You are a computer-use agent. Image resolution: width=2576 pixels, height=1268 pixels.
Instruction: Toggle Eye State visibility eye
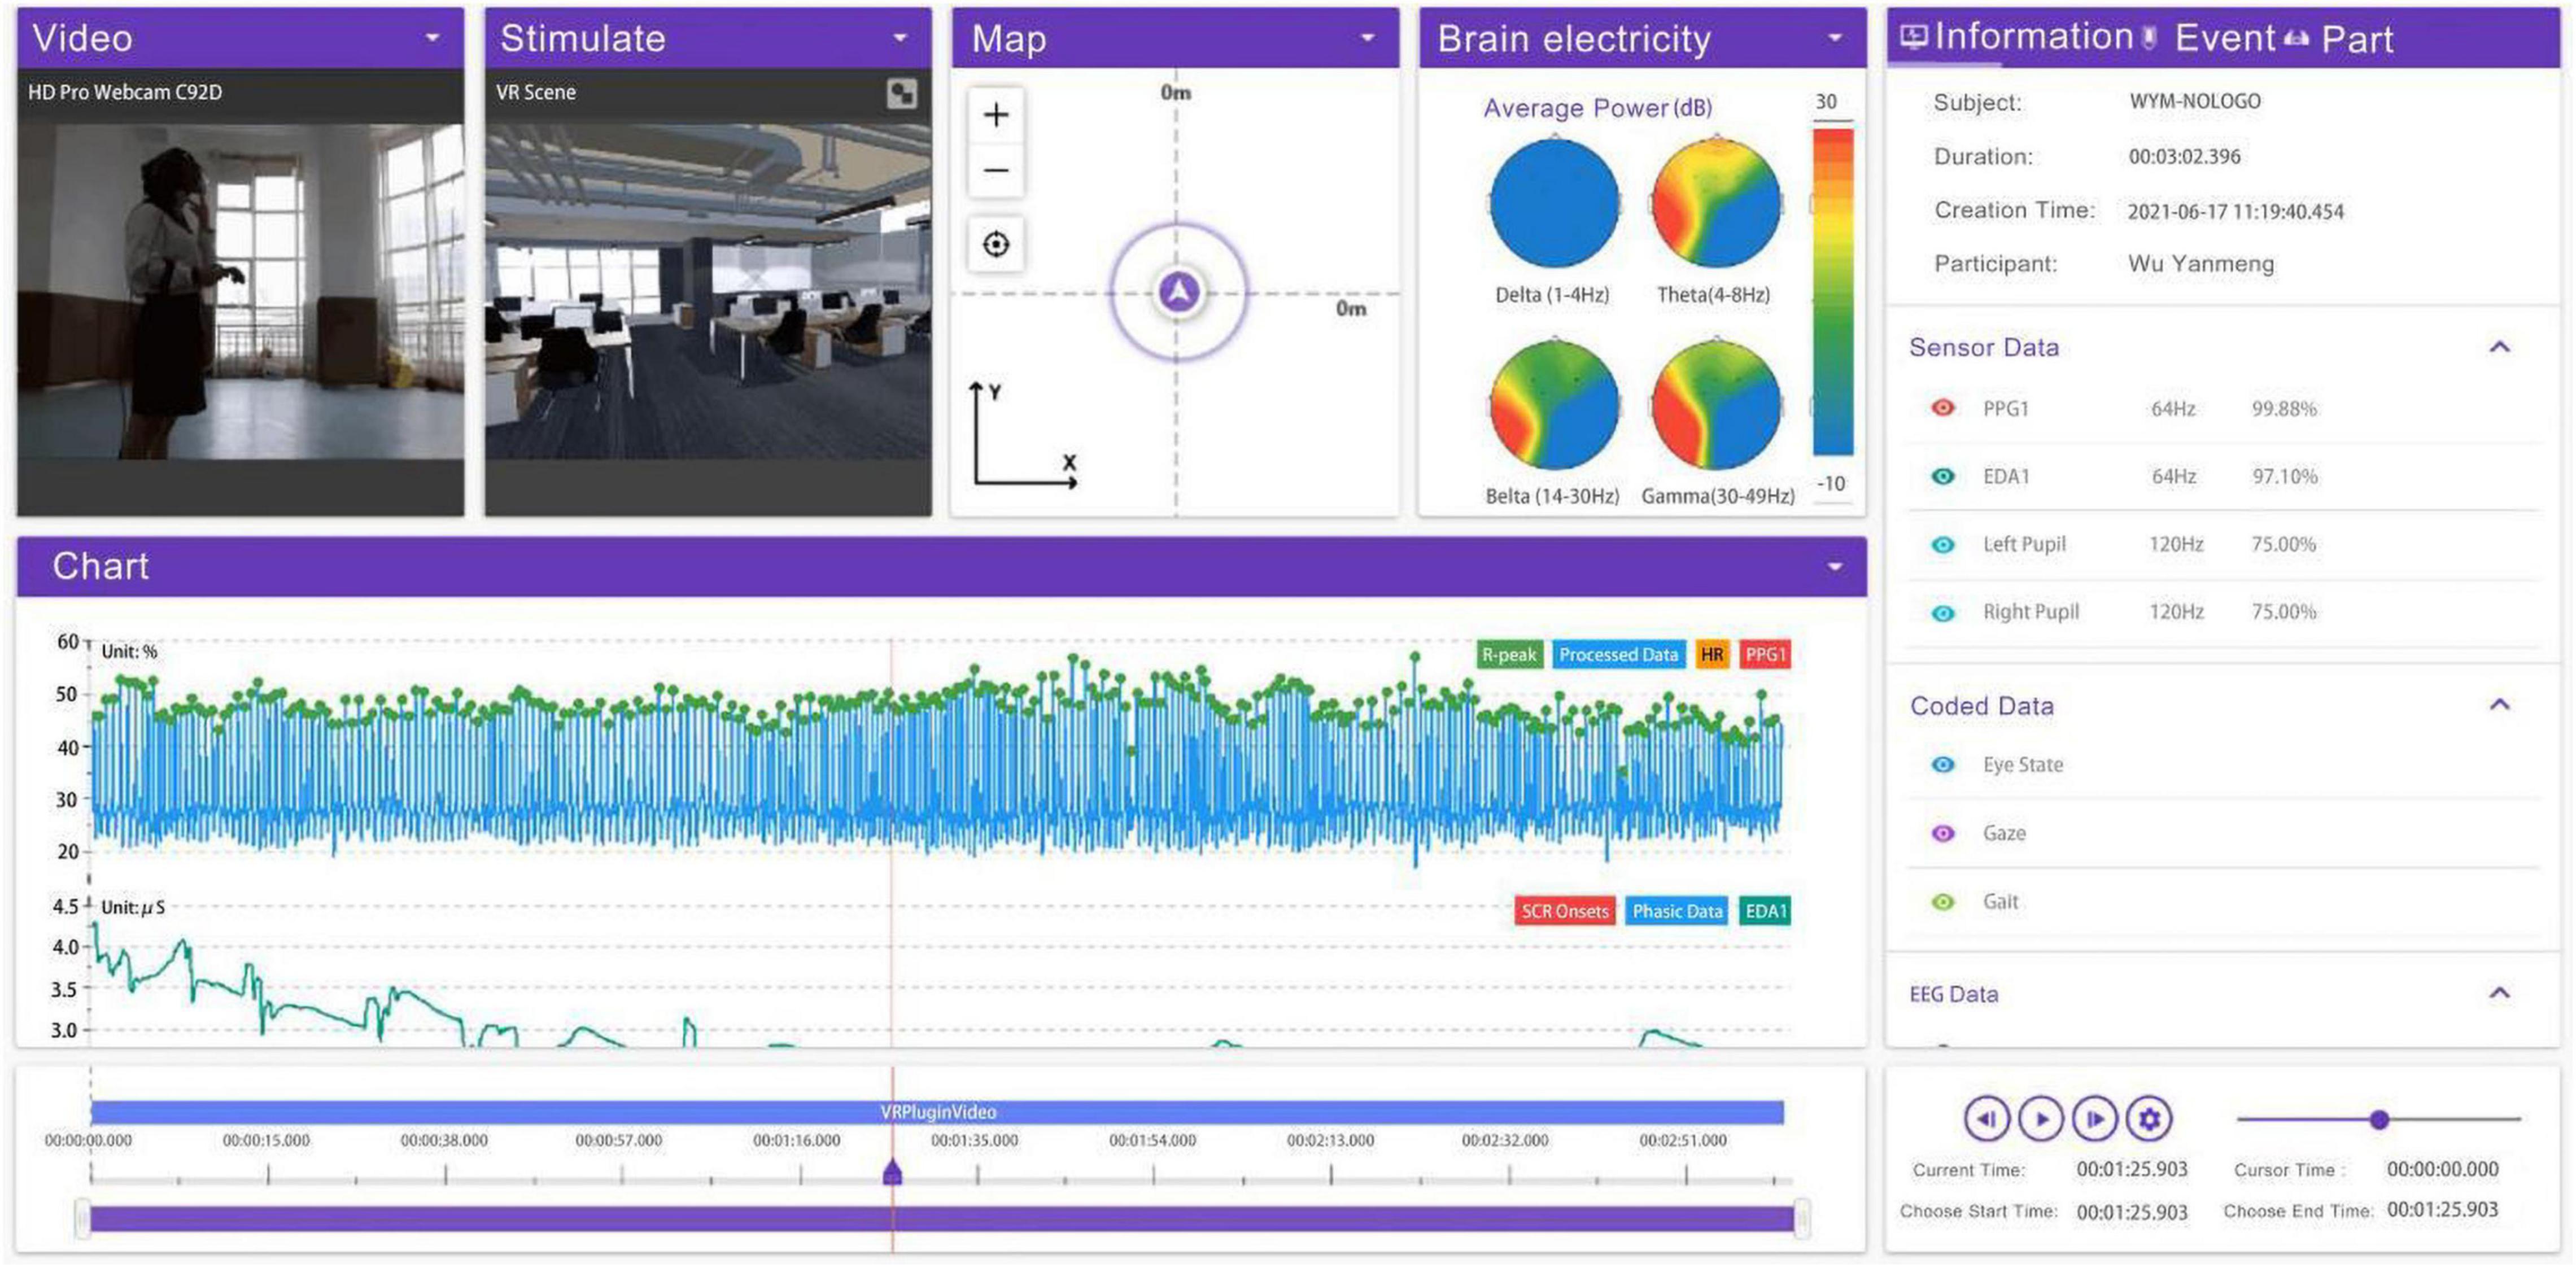pyautogui.click(x=1942, y=764)
